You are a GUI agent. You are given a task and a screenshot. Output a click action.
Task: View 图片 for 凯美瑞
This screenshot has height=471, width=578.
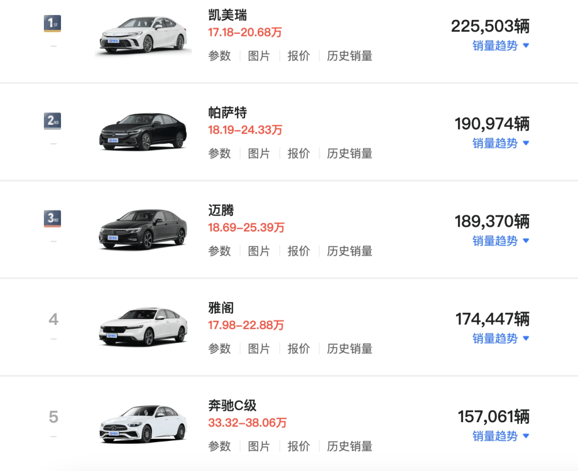click(259, 56)
